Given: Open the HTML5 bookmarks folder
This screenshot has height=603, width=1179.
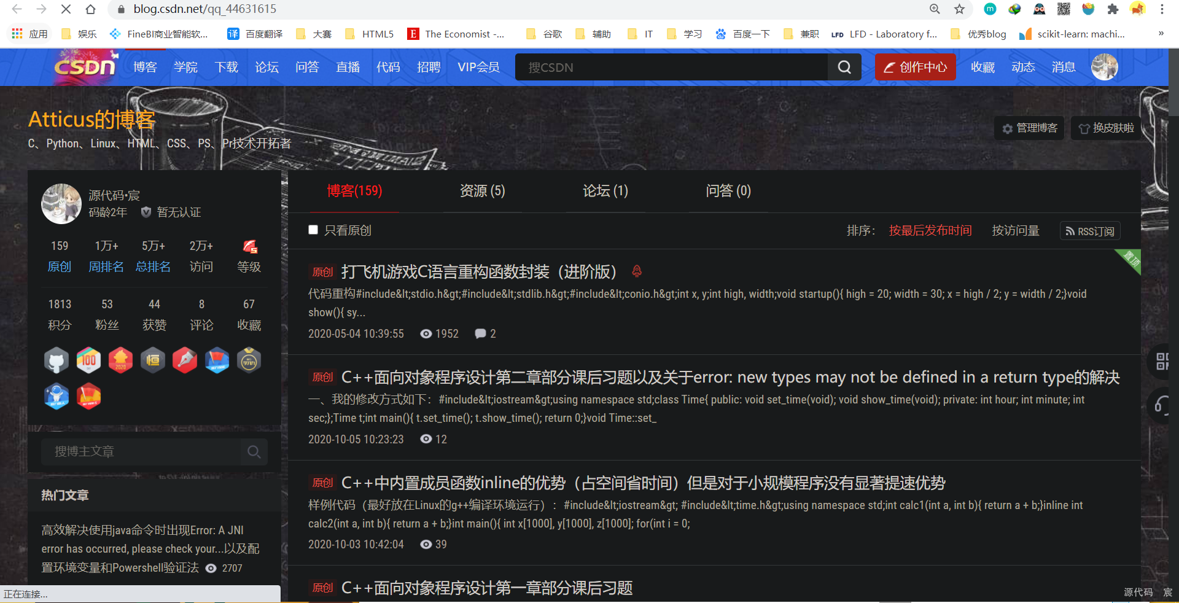Looking at the screenshot, I should tap(370, 34).
